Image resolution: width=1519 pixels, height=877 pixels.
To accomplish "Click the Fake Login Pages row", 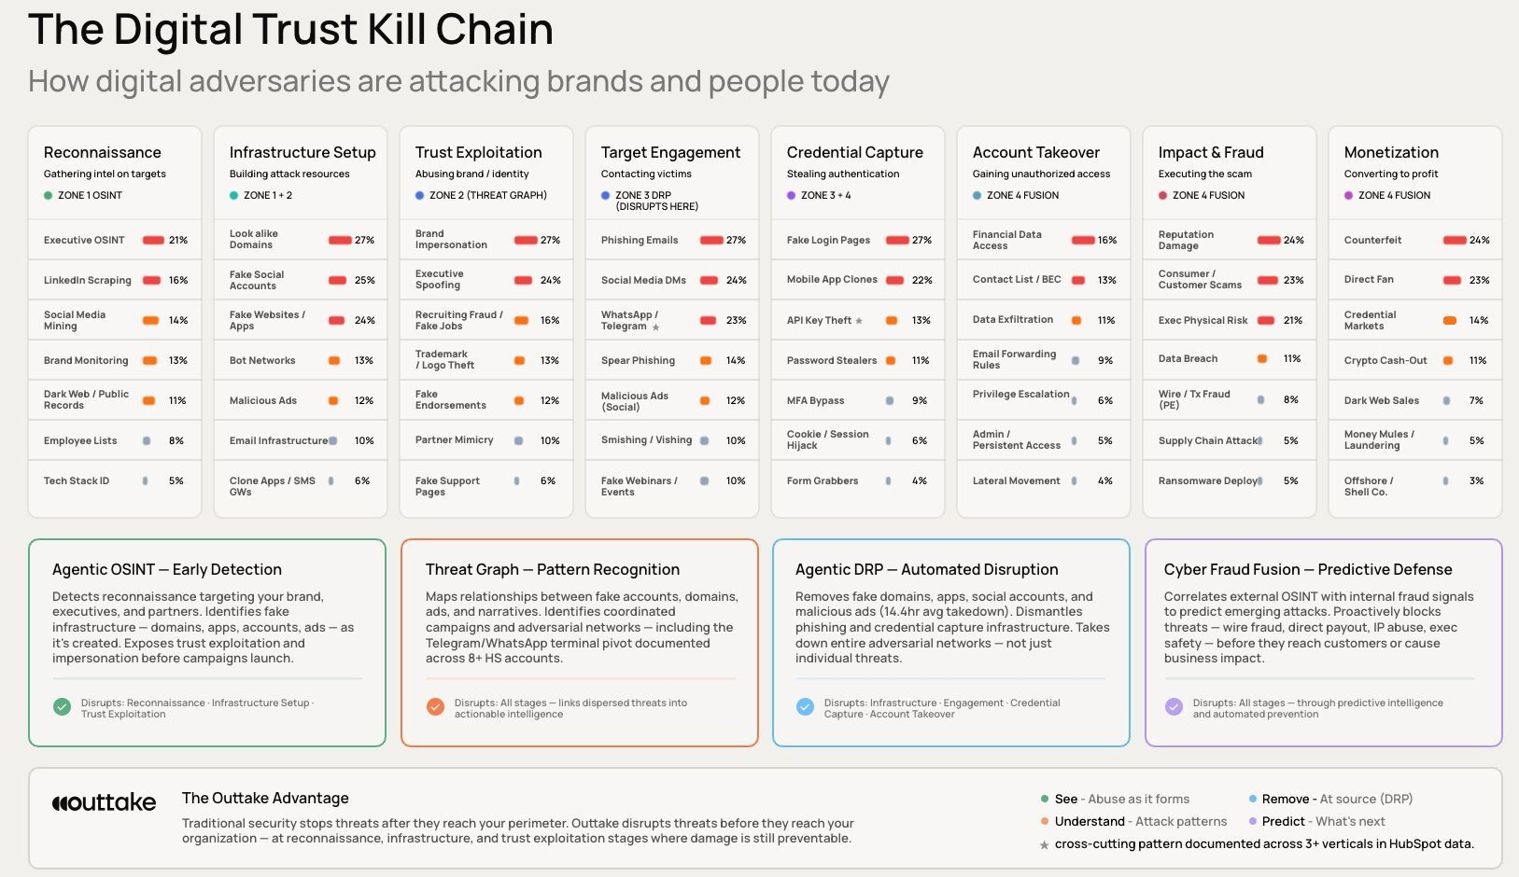I will pos(828,241).
